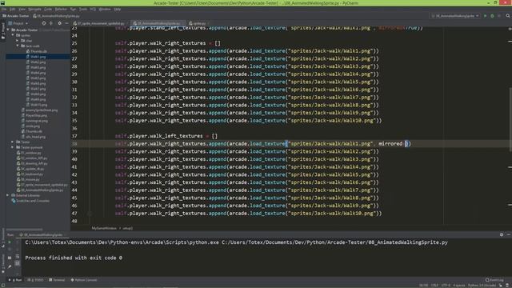Click the Debug bug icon in the toolbar
Screen dimensions: 512x288
492,16
